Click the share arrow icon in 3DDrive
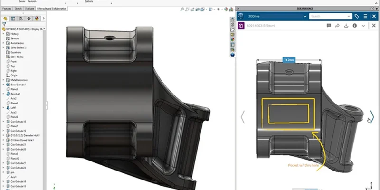This screenshot has height=190, width=380. pos(337,26)
